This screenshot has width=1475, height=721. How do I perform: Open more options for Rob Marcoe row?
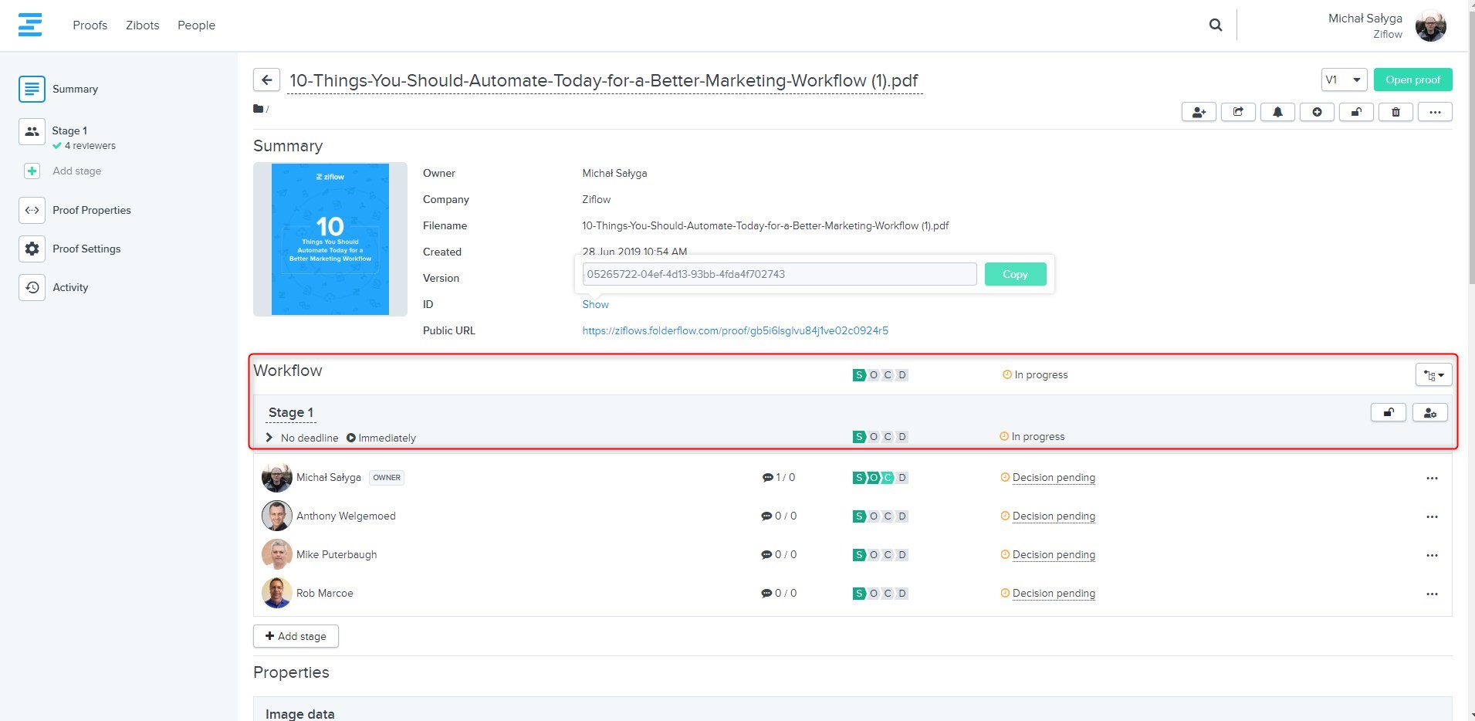pyautogui.click(x=1432, y=594)
